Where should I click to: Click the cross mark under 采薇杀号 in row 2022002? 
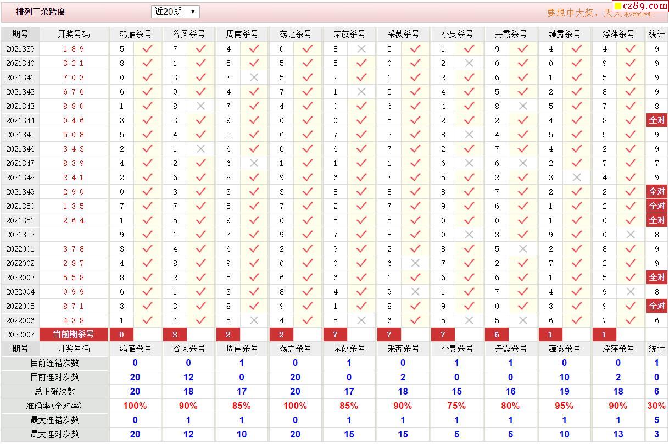click(415, 263)
